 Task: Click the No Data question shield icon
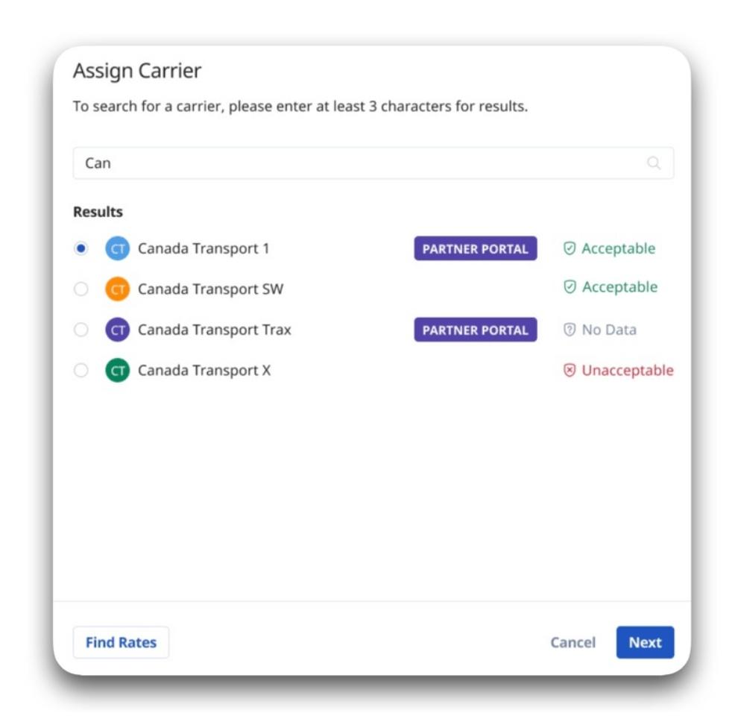click(570, 330)
